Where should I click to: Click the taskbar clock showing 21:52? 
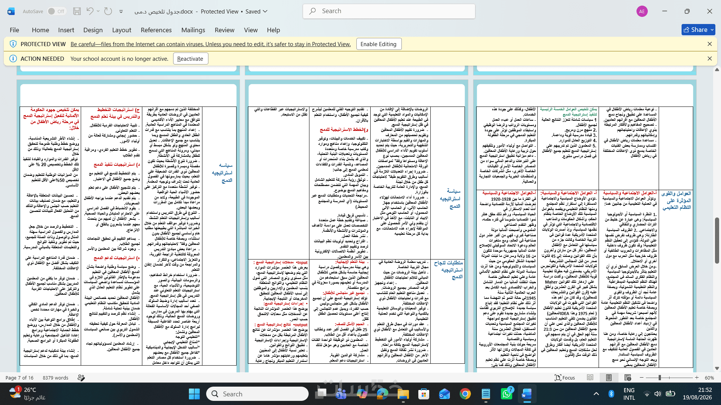click(x=697, y=394)
